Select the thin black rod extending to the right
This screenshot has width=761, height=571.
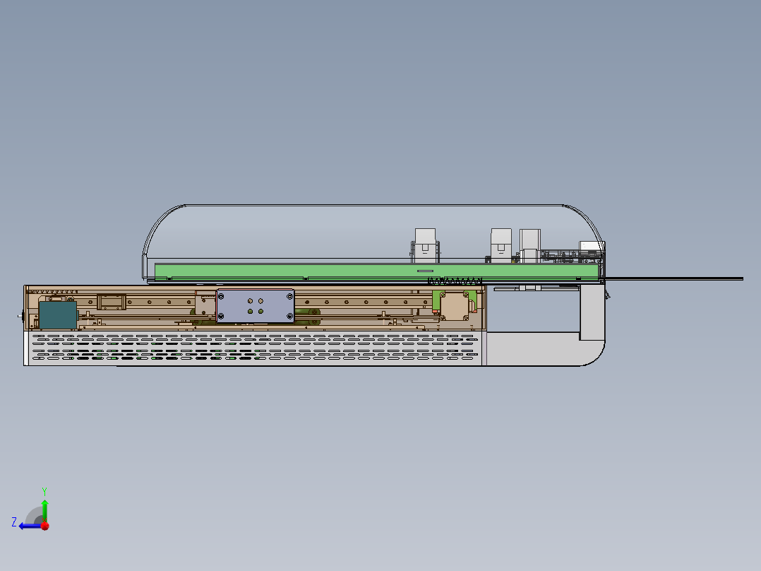(x=673, y=278)
